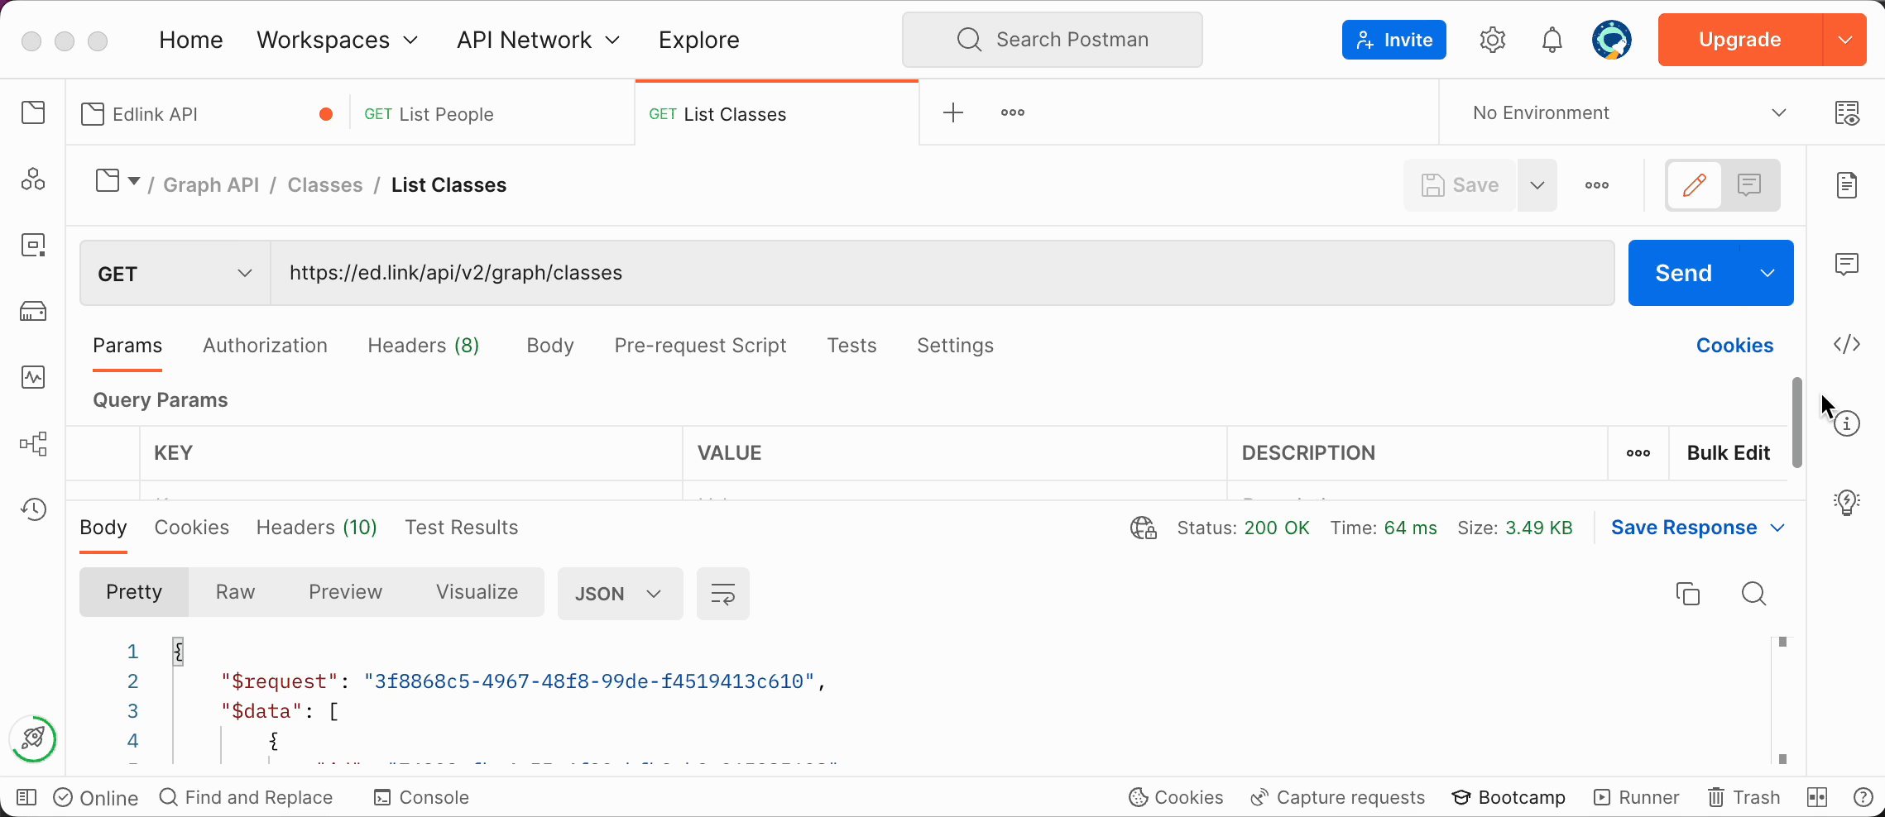Open the Pre-request Script tab
This screenshot has height=817, width=1885.
pyautogui.click(x=700, y=346)
